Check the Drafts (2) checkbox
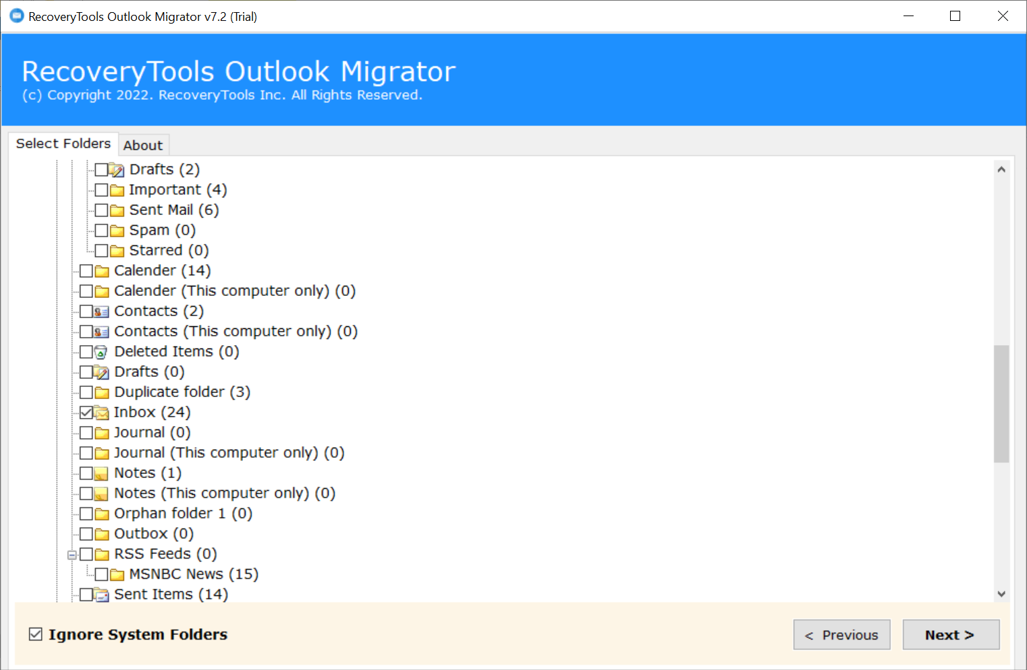The height and width of the screenshot is (670, 1027). pos(101,170)
